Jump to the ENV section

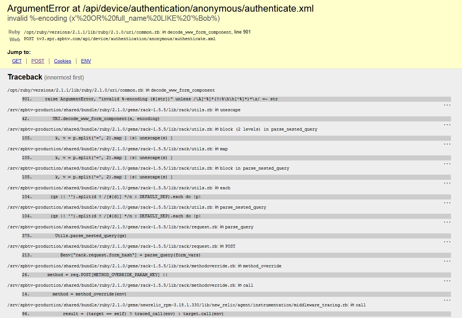click(86, 61)
